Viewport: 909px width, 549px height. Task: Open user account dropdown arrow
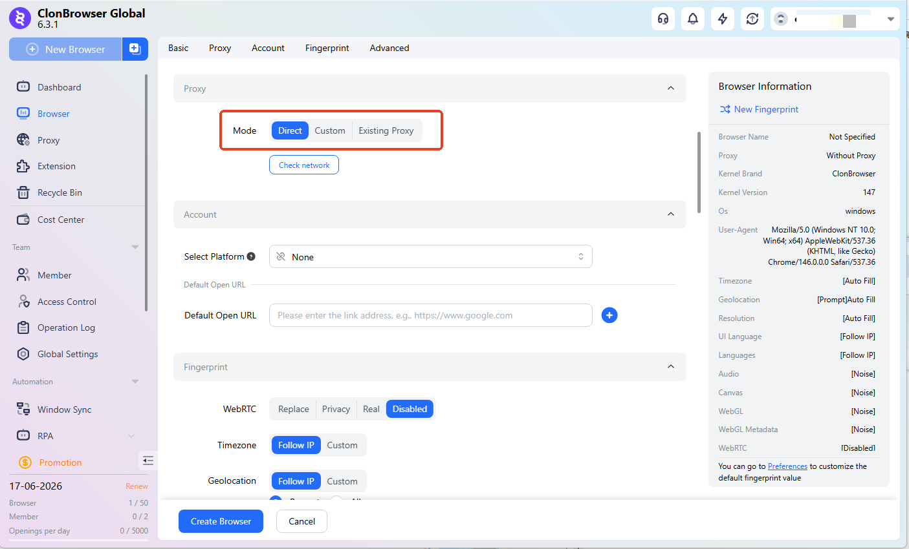point(890,19)
